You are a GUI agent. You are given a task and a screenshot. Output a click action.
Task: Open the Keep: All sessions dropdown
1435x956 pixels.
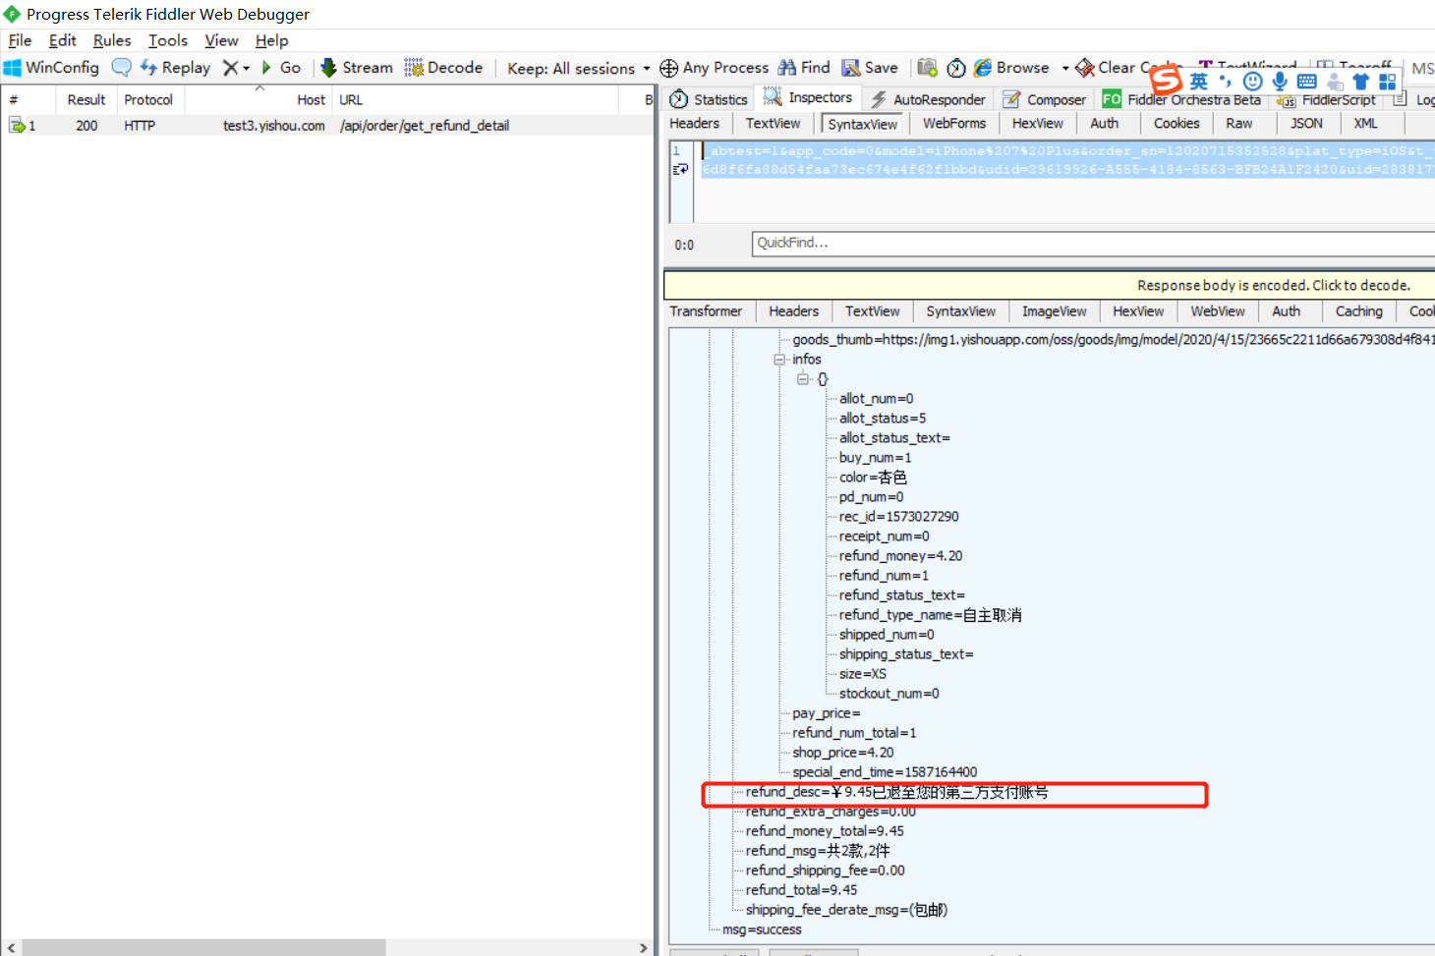[579, 69]
